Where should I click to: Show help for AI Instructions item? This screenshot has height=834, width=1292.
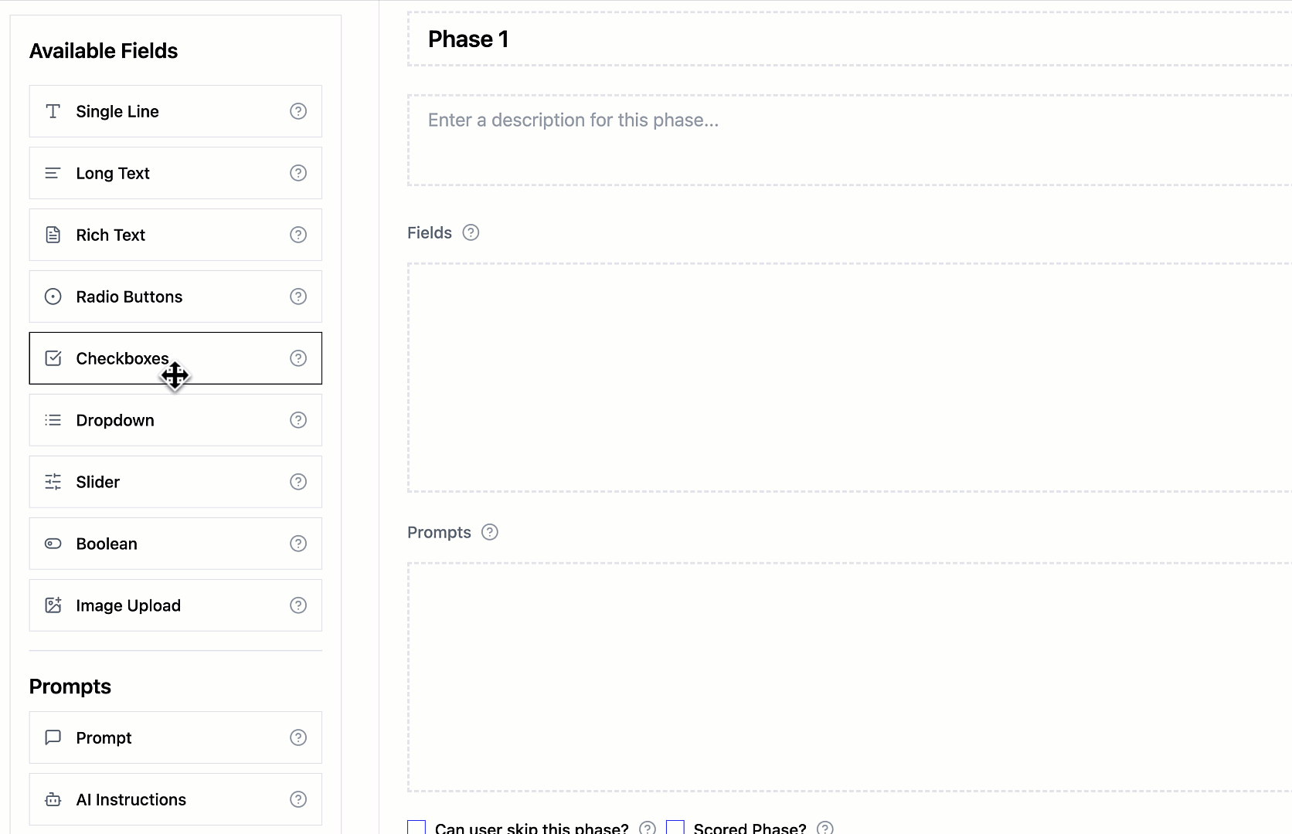pyautogui.click(x=298, y=799)
